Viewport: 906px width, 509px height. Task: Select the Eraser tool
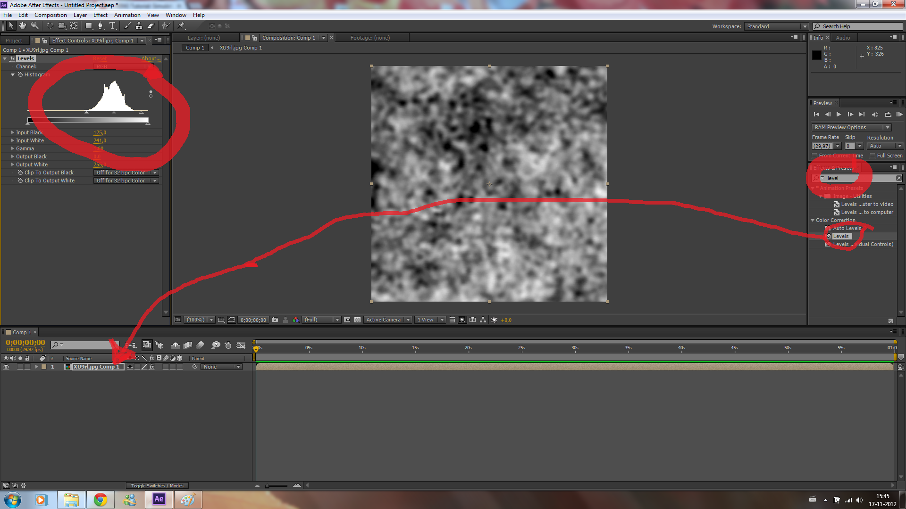(151, 25)
